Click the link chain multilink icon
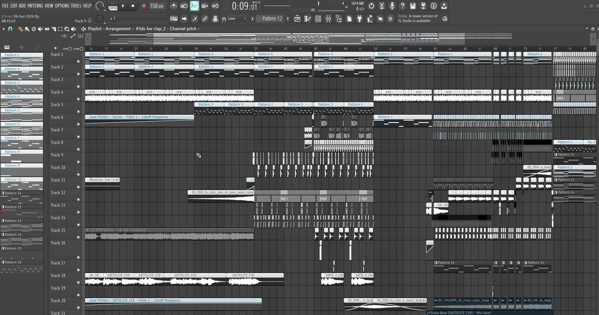The image size is (599, 315). (x=205, y=18)
